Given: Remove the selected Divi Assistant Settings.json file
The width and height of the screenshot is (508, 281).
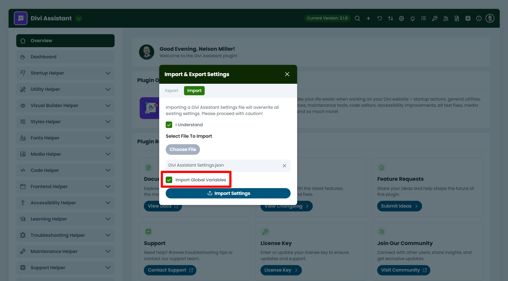Looking at the screenshot, I should (284, 166).
